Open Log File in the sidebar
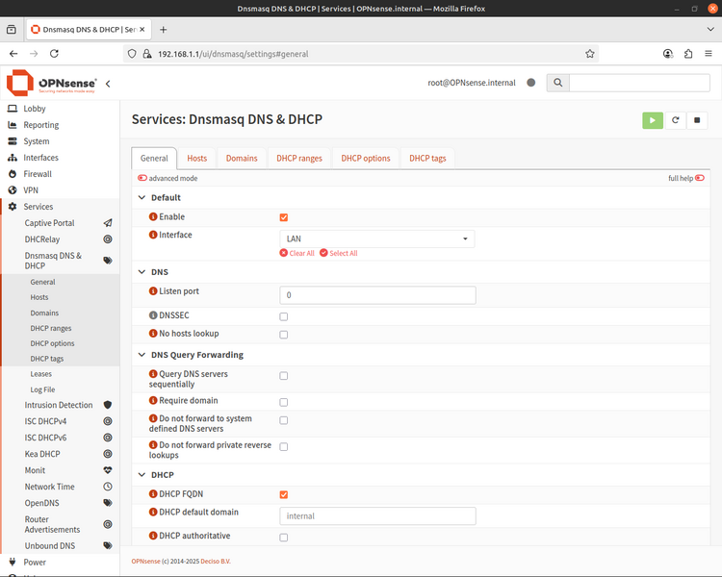This screenshot has width=722, height=577. click(42, 389)
